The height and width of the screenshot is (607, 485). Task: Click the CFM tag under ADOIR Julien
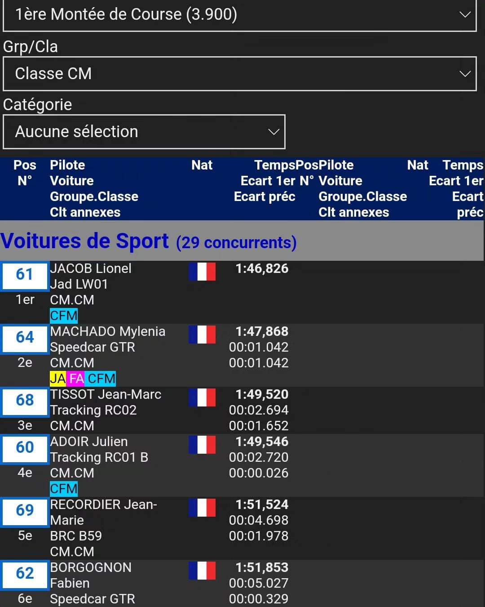tap(64, 489)
